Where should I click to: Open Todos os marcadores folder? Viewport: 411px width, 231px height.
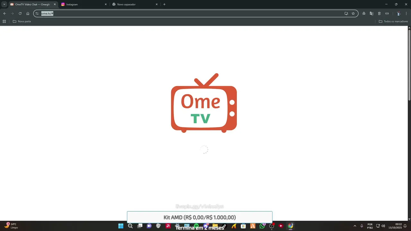393,21
